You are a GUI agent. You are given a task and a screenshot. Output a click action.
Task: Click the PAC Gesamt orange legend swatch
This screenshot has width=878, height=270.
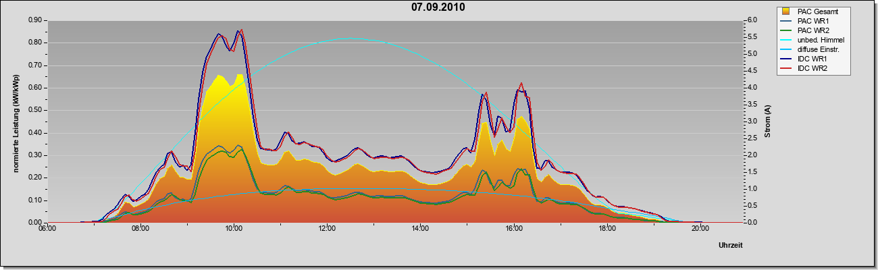pos(787,11)
